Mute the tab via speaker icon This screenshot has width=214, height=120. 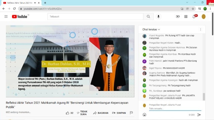click(x=35, y=3)
